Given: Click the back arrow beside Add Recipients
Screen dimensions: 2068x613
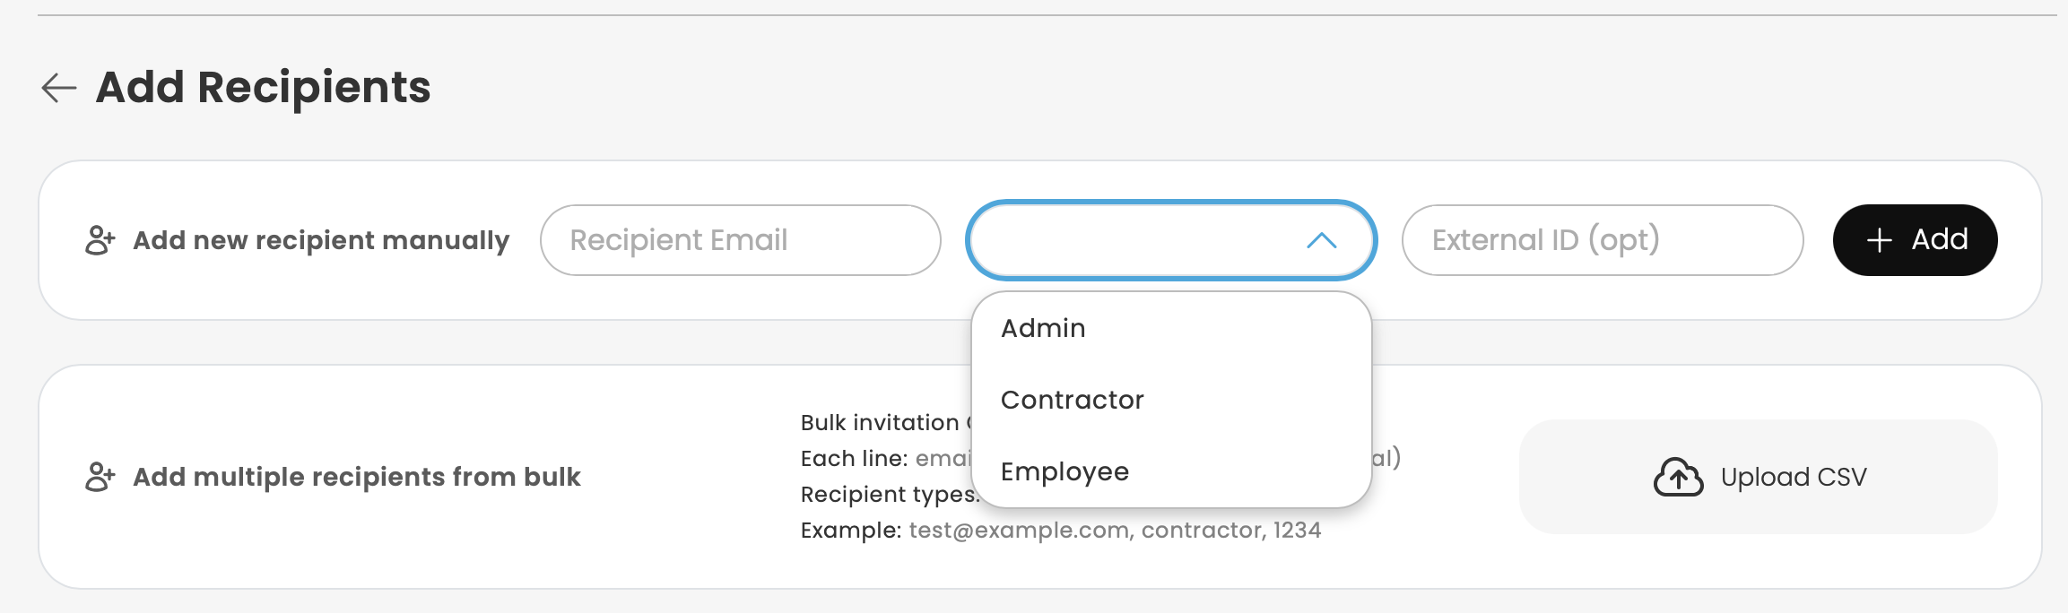Looking at the screenshot, I should pyautogui.click(x=59, y=88).
